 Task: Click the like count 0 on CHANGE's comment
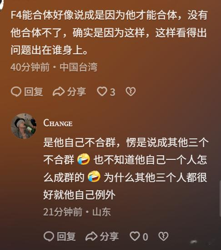point(145,237)
